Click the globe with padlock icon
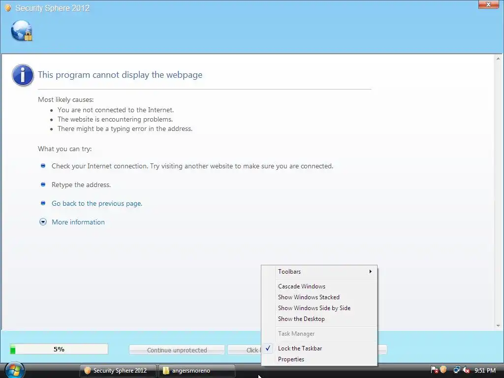This screenshot has height=378, width=504. tap(22, 31)
